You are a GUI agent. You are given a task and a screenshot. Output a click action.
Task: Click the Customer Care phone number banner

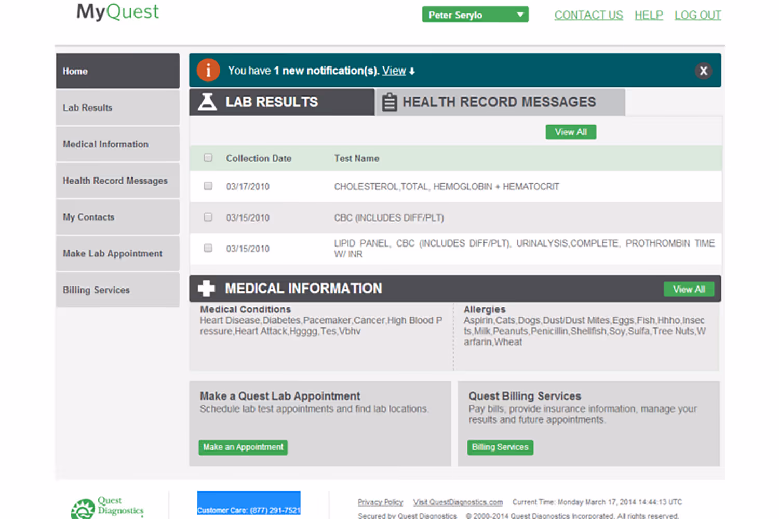249,503
